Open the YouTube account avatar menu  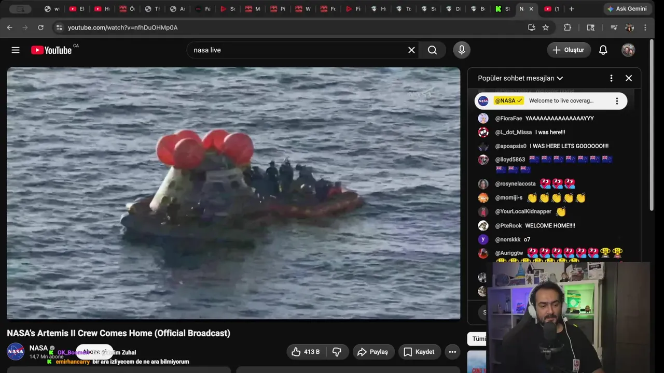click(628, 50)
